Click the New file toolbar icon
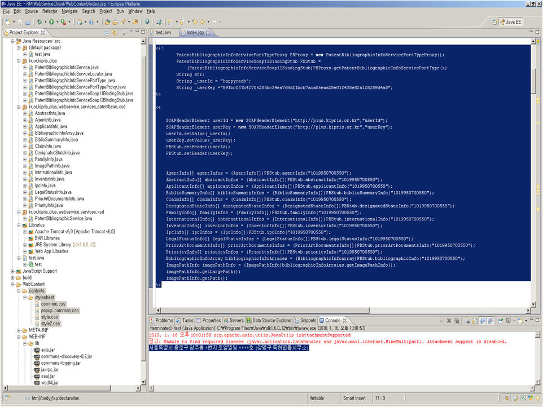 7,22
